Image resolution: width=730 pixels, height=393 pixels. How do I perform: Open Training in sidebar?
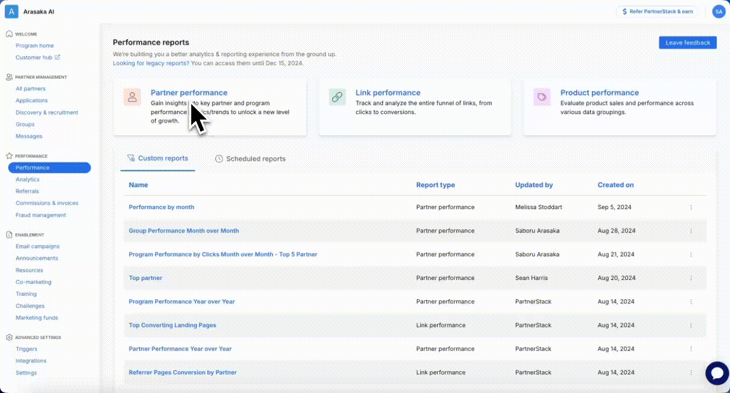point(26,294)
